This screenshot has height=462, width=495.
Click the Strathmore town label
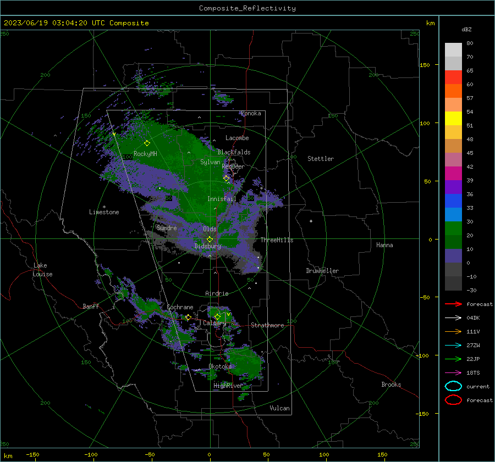click(x=267, y=325)
